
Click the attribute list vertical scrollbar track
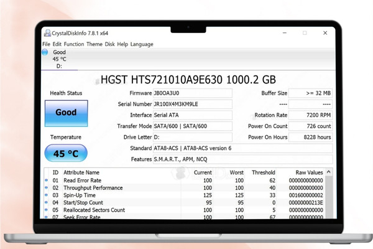point(329,197)
